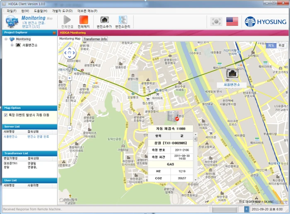Open the 창(W) menu

coord(25,11)
